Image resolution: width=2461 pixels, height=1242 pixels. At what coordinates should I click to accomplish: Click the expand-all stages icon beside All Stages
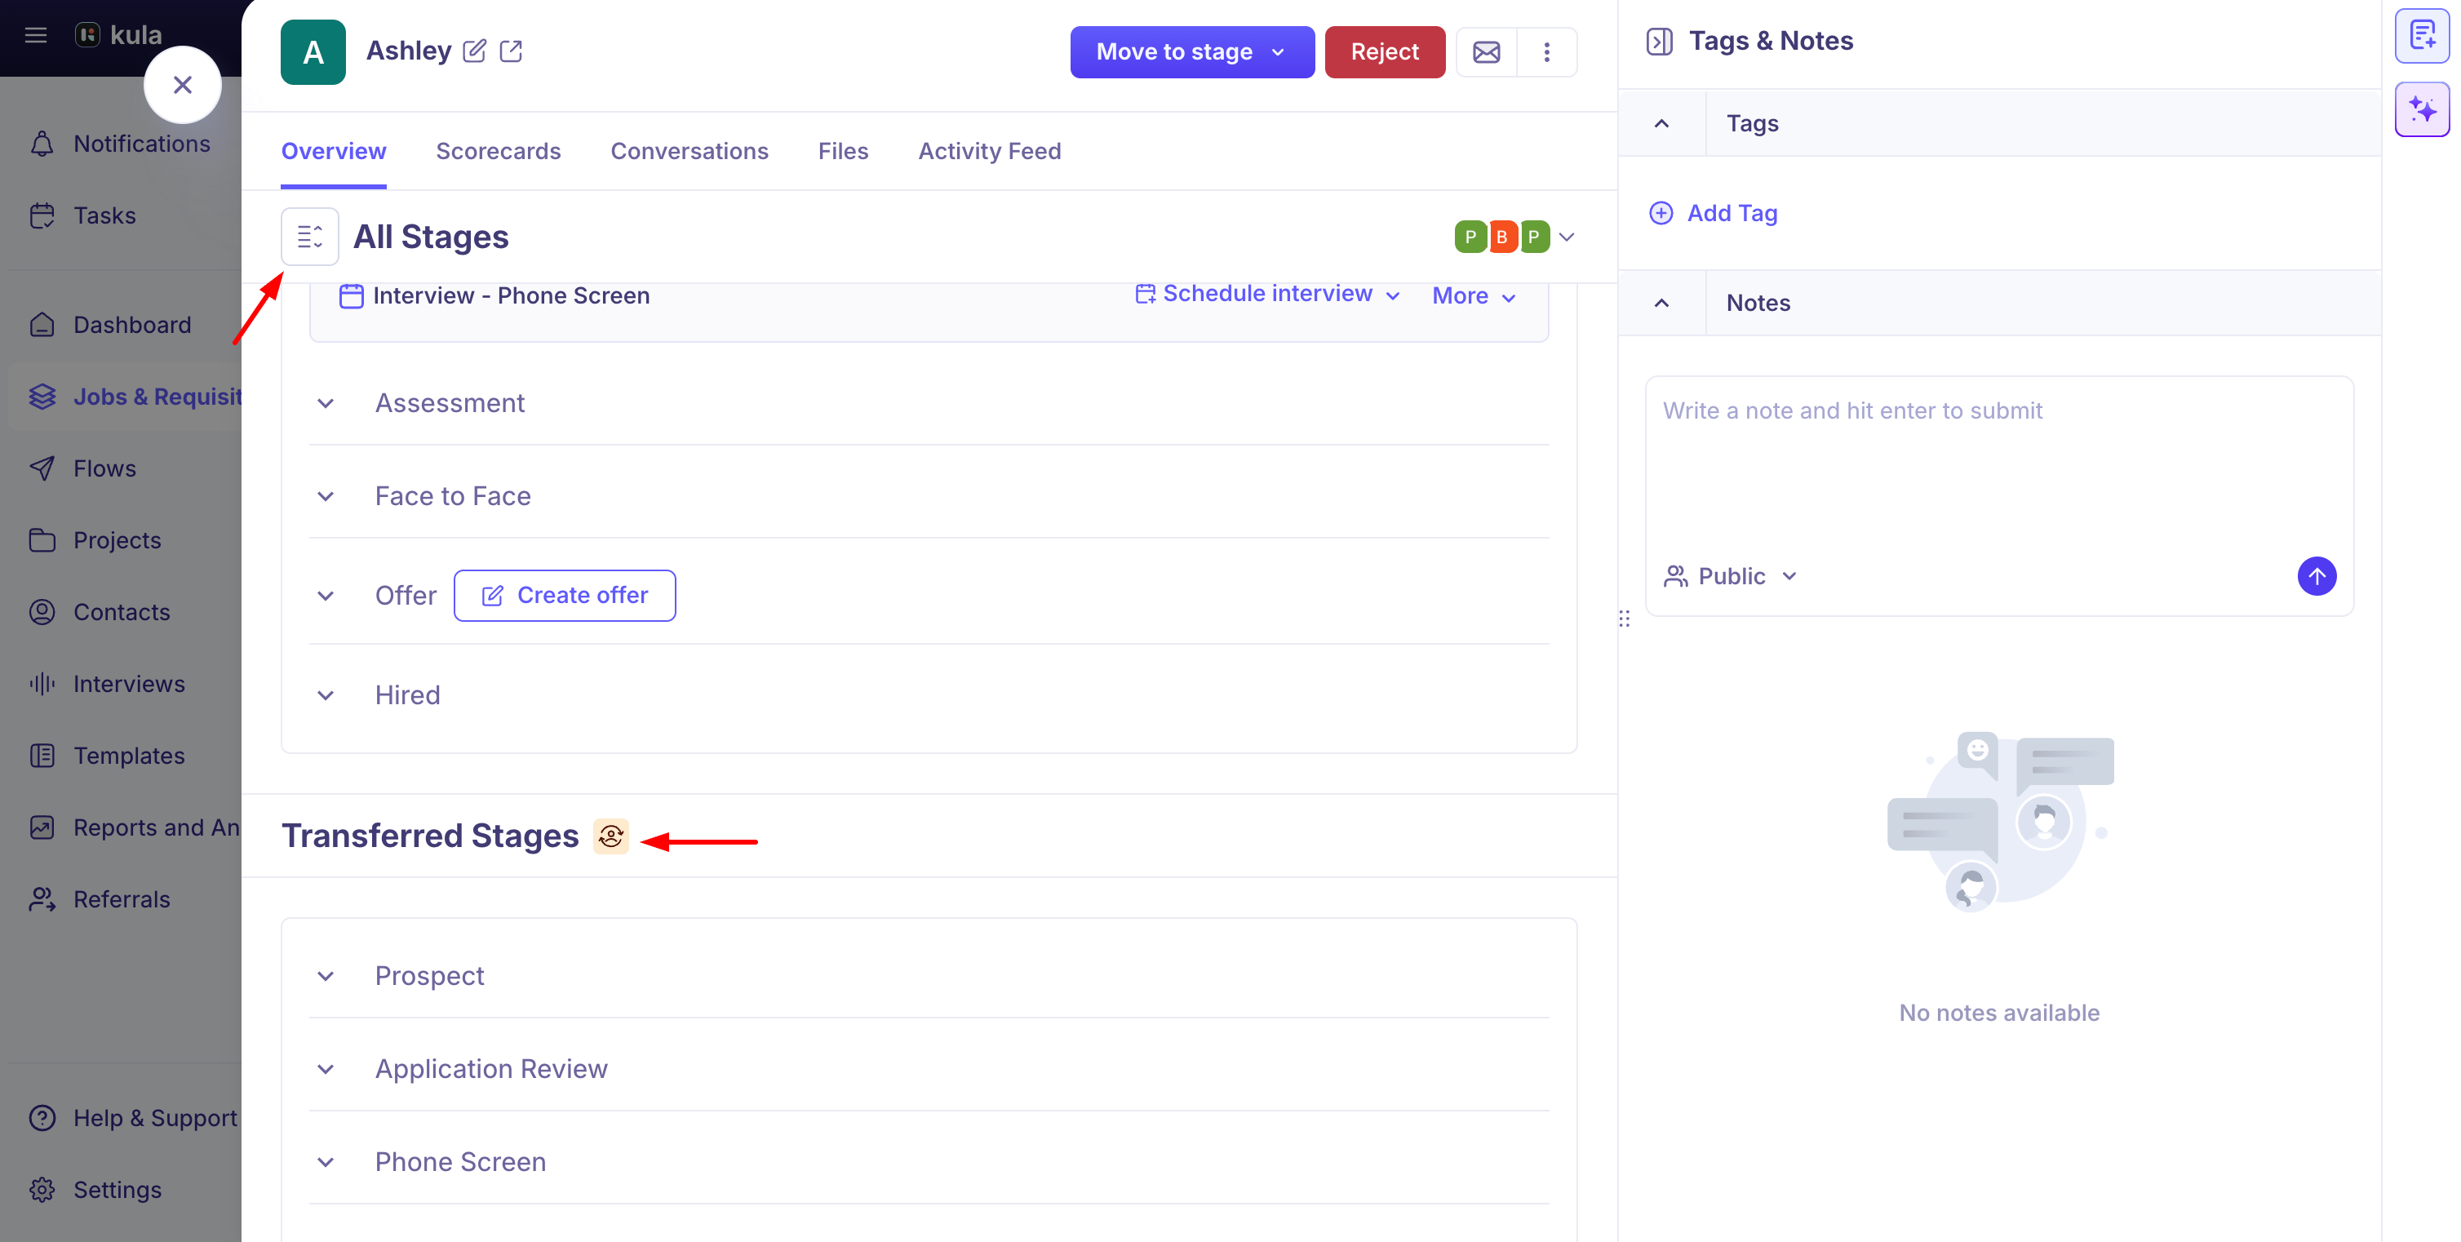(x=309, y=236)
